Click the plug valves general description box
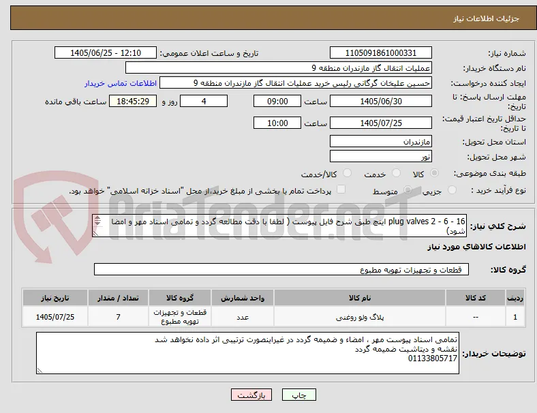 coord(279,226)
